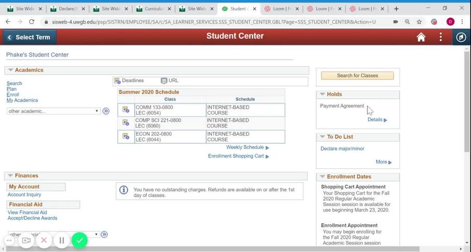Click the URL icon above schedule
471x252 pixels.
[164, 81]
